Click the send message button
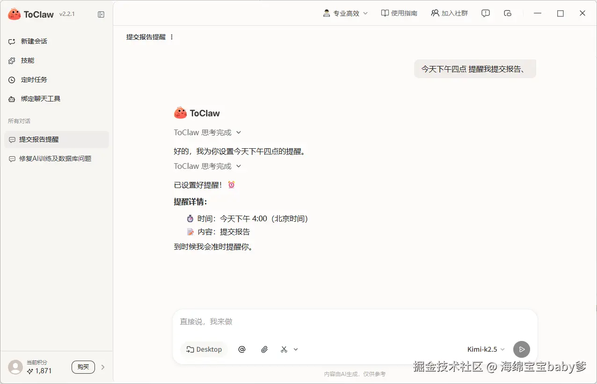The height and width of the screenshot is (384, 597). pyautogui.click(x=522, y=349)
